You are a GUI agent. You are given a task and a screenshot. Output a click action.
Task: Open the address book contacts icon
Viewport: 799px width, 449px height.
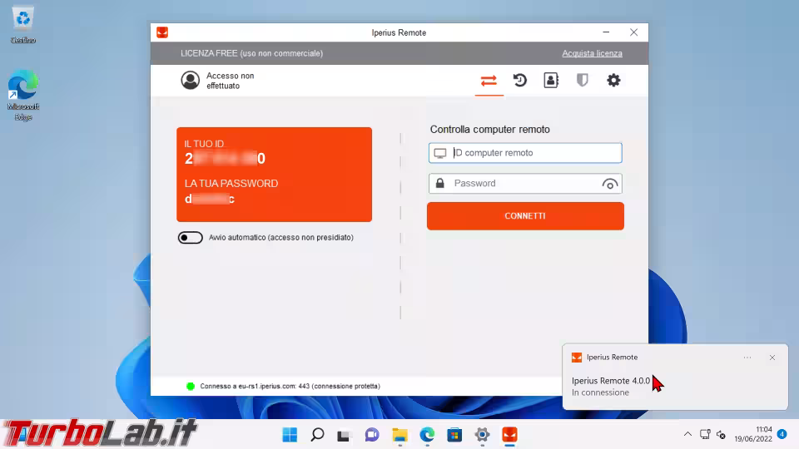[x=551, y=81]
